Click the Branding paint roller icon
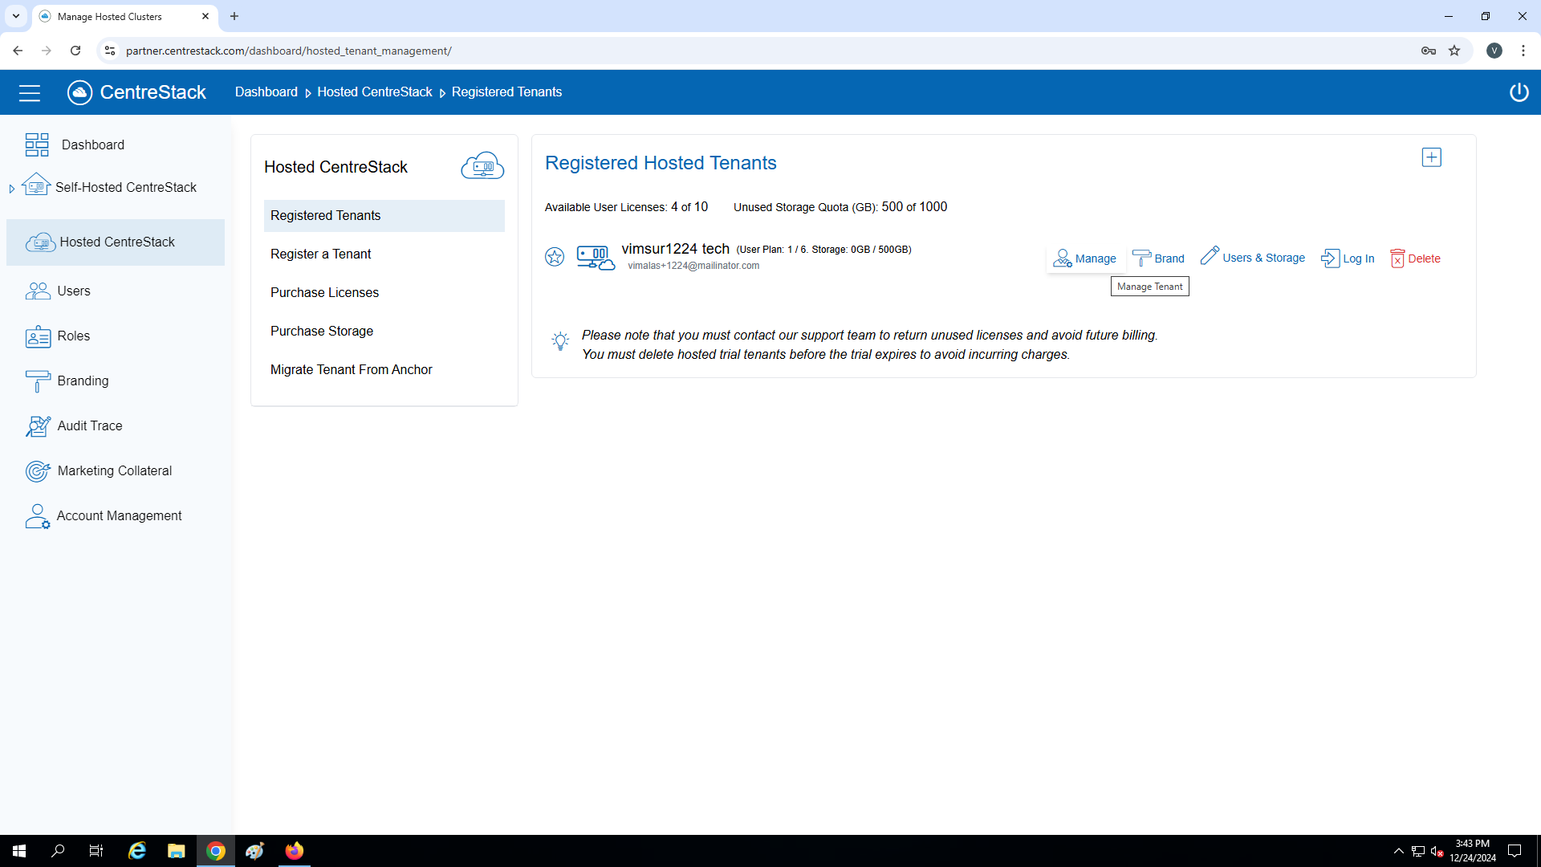 38,381
